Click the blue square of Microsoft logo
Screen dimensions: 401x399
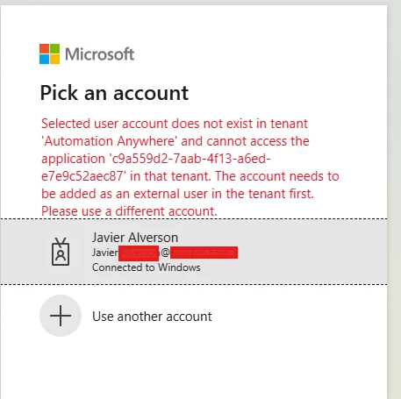[x=44, y=59]
